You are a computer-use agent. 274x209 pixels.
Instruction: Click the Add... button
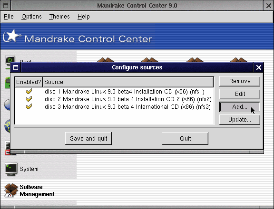pos(240,107)
